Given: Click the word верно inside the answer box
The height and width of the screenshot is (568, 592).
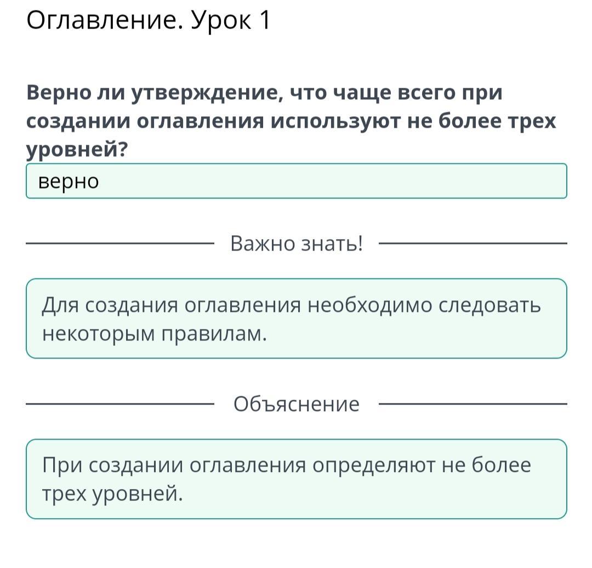Looking at the screenshot, I should coord(69,181).
